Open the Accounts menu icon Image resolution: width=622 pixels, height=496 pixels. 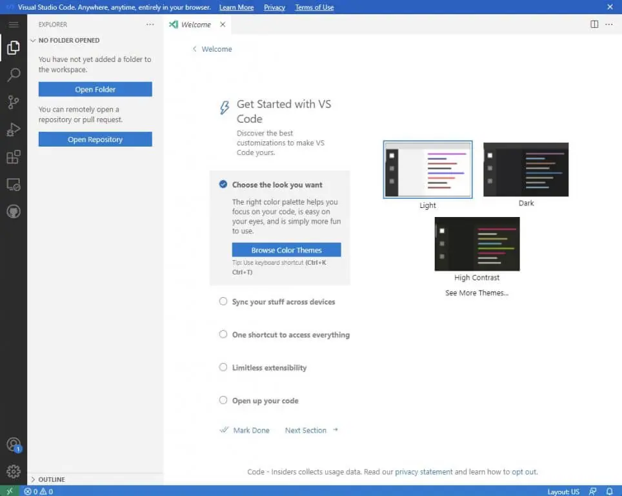(14, 444)
